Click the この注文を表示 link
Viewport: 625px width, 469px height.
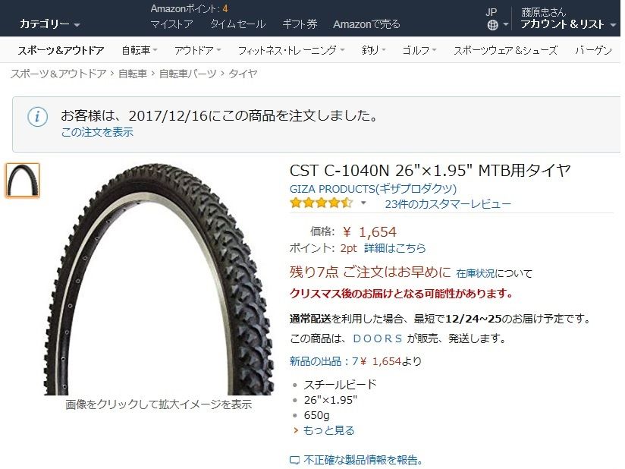(97, 132)
